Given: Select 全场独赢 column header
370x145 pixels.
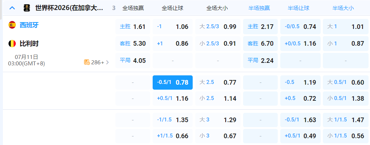Looking at the screenshot, I should (133, 8).
